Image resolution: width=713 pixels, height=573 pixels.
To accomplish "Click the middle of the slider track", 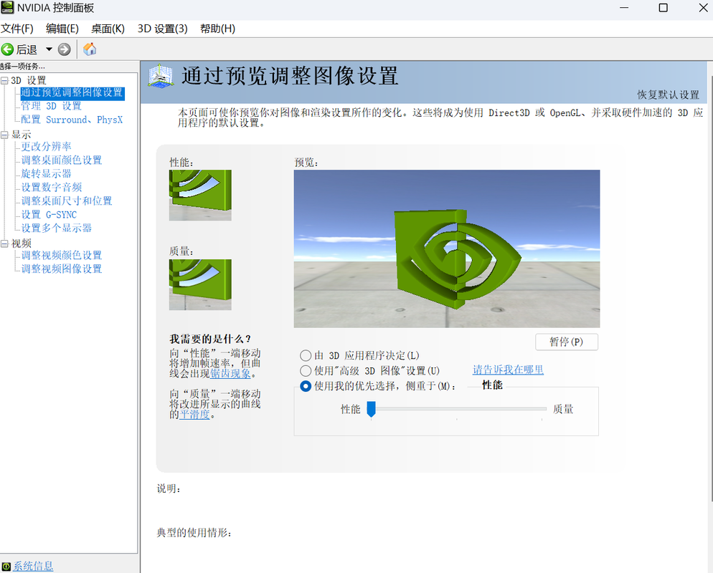I will point(457,409).
